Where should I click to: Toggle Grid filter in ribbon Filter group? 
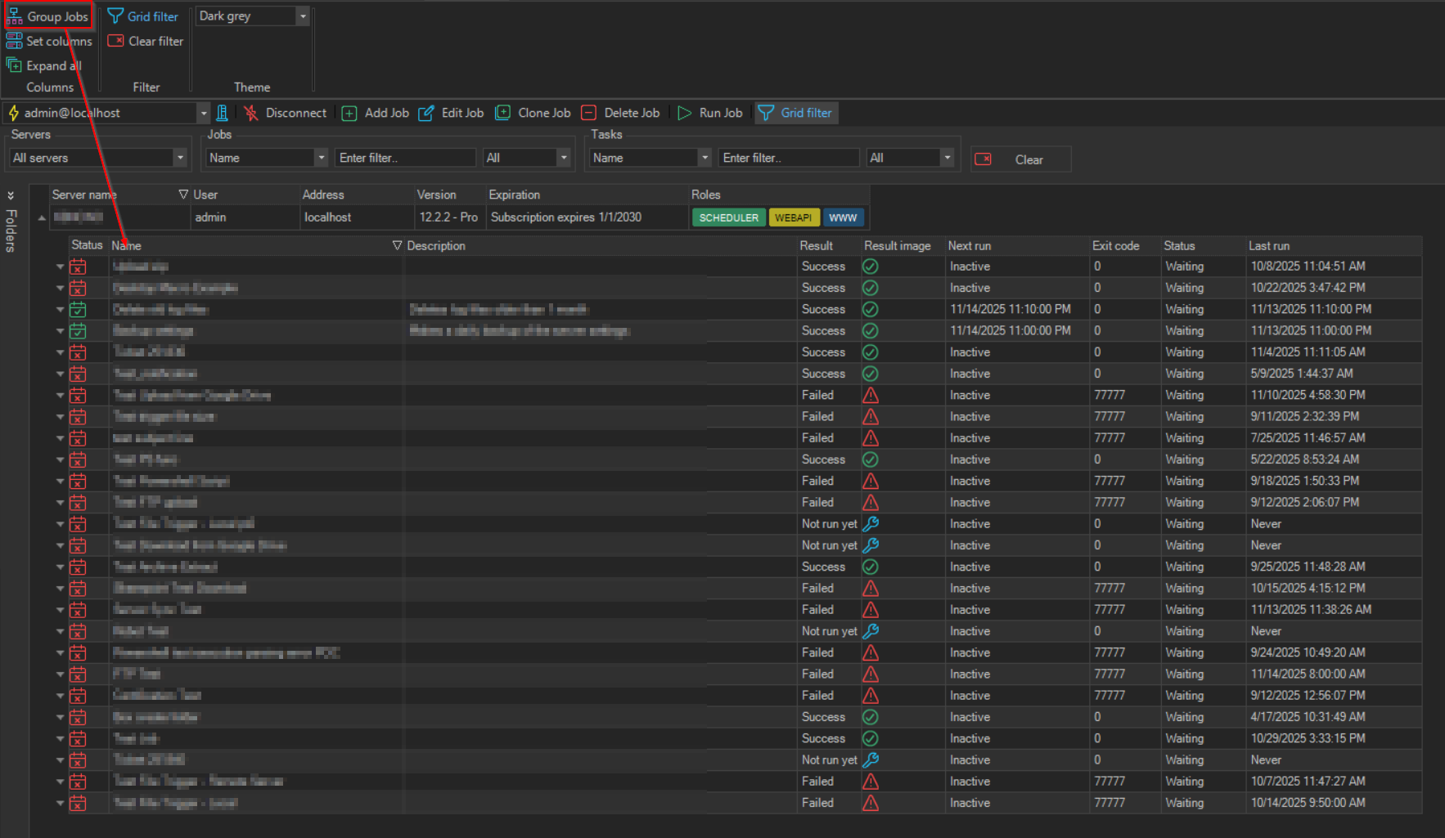tap(143, 16)
